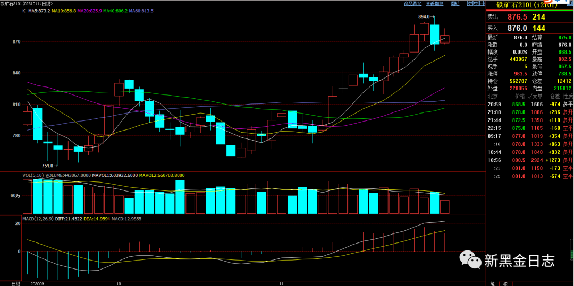Screen dimensions: 574x286
Task: Click the 总手 value 443067
Action: 518,59
